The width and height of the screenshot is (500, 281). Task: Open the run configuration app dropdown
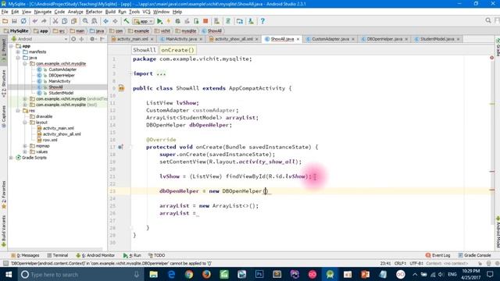point(144,21)
